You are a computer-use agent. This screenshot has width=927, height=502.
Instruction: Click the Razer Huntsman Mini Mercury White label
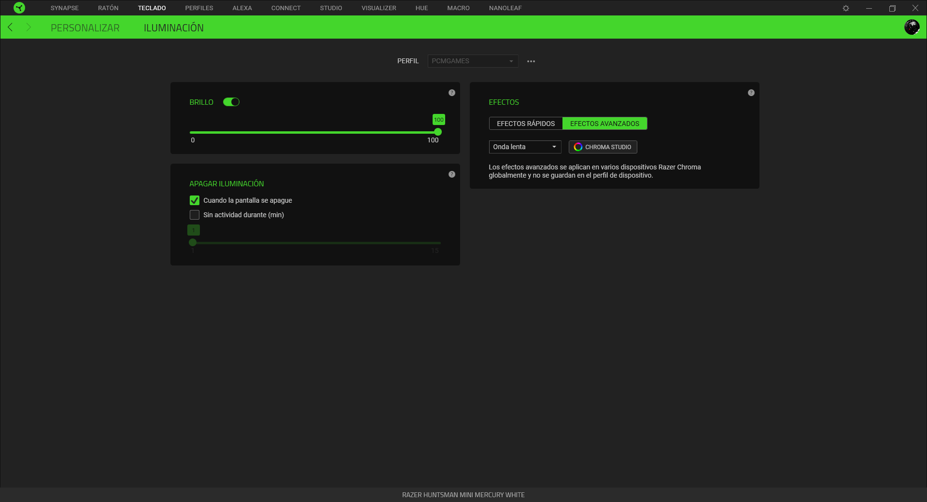pos(463,495)
